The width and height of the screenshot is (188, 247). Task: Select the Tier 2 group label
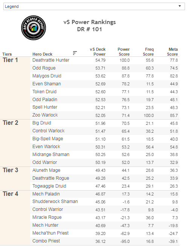point(11,123)
